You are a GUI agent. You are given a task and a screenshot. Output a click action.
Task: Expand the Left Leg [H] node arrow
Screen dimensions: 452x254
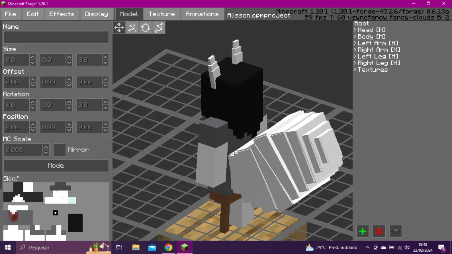(355, 57)
